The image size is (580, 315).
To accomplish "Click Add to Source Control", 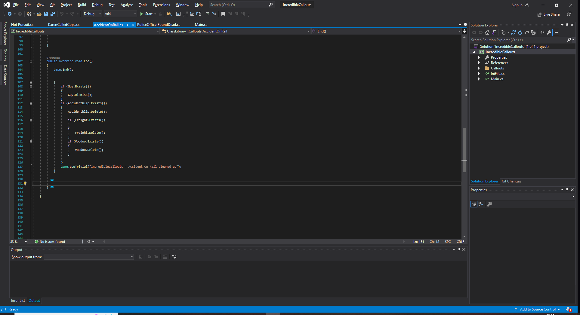I will (x=538, y=309).
